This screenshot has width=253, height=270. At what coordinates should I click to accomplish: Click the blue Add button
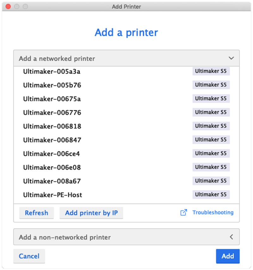227,256
